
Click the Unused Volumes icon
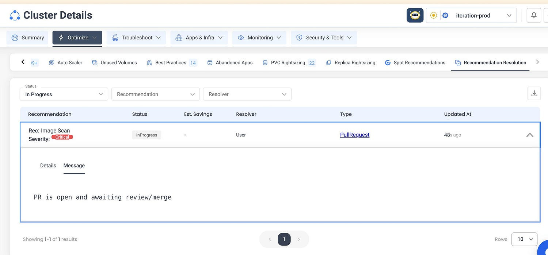tap(95, 63)
